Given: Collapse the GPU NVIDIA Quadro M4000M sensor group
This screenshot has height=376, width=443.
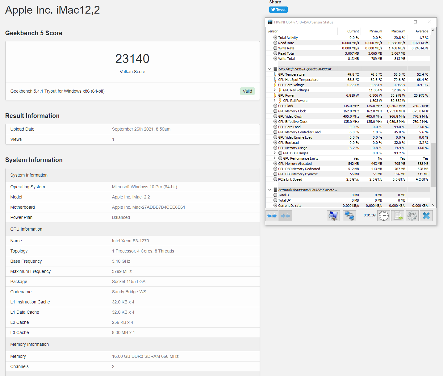Looking at the screenshot, I should tap(270, 69).
